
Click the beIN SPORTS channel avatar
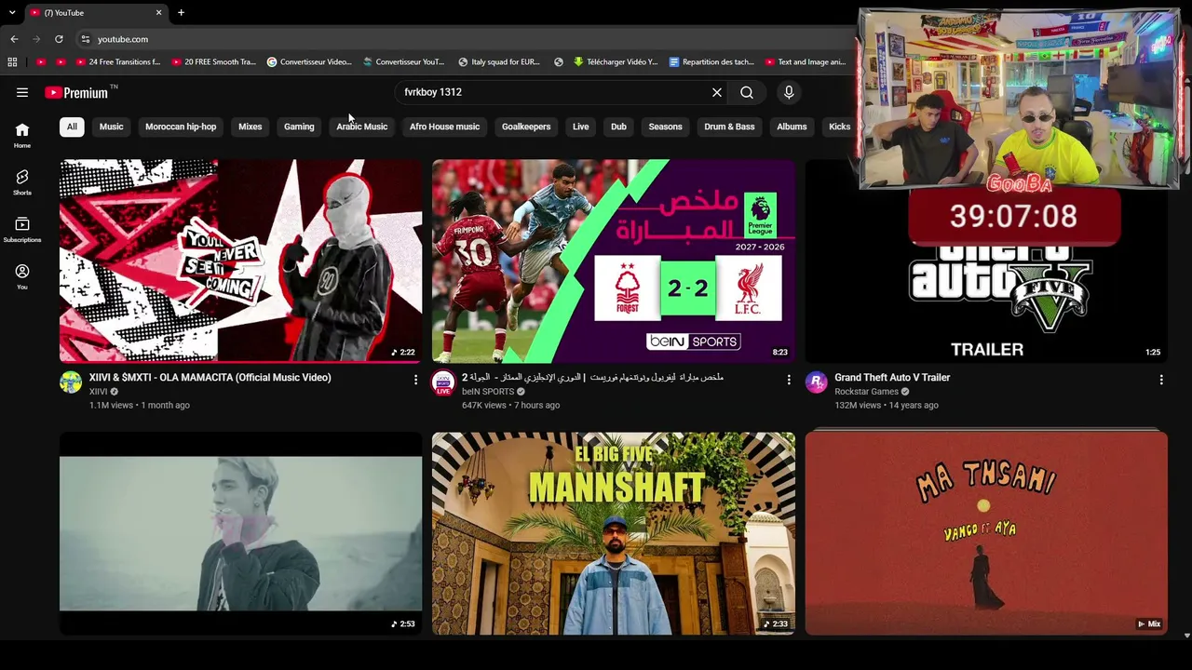tap(443, 382)
